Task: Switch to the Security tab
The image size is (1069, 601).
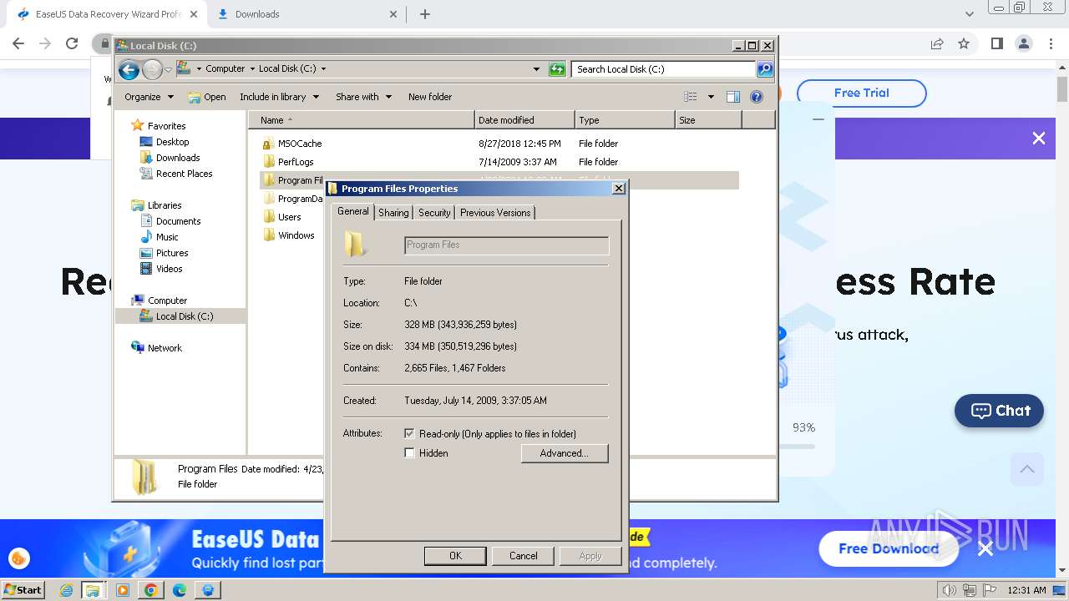Action: tap(434, 213)
